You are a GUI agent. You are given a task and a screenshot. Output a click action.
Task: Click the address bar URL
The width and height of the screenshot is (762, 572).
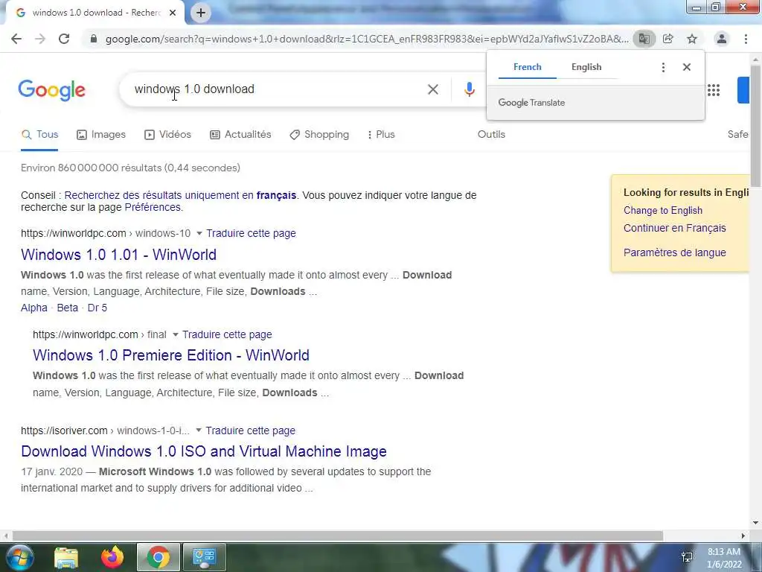click(367, 39)
